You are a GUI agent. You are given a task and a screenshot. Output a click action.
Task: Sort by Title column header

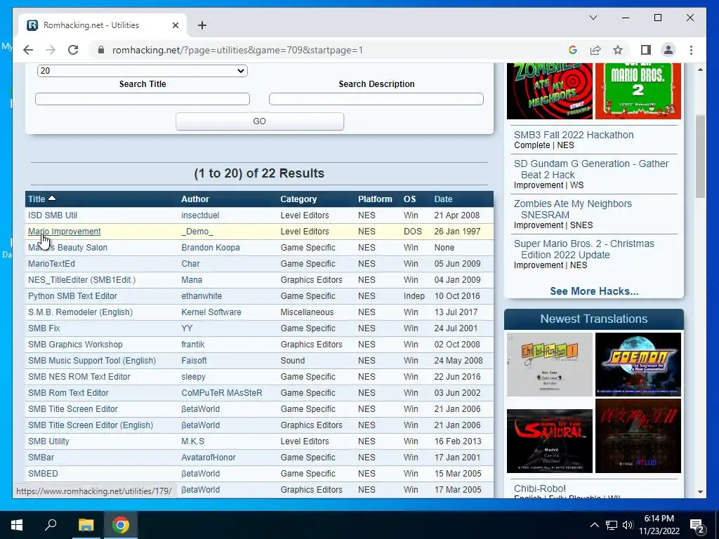pos(37,199)
